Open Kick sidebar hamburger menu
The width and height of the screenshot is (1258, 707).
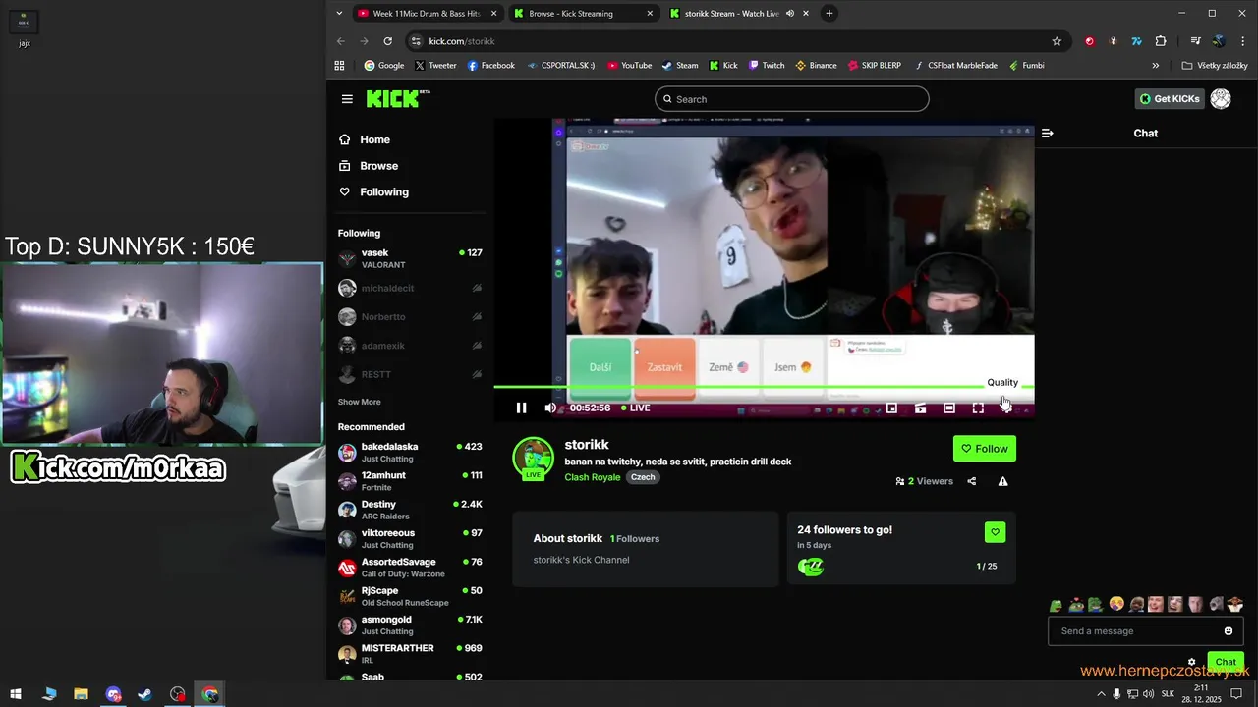347,99
